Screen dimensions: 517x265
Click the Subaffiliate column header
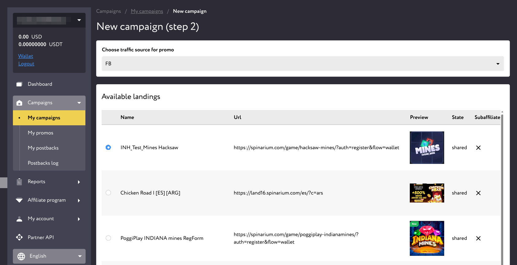tap(487, 117)
